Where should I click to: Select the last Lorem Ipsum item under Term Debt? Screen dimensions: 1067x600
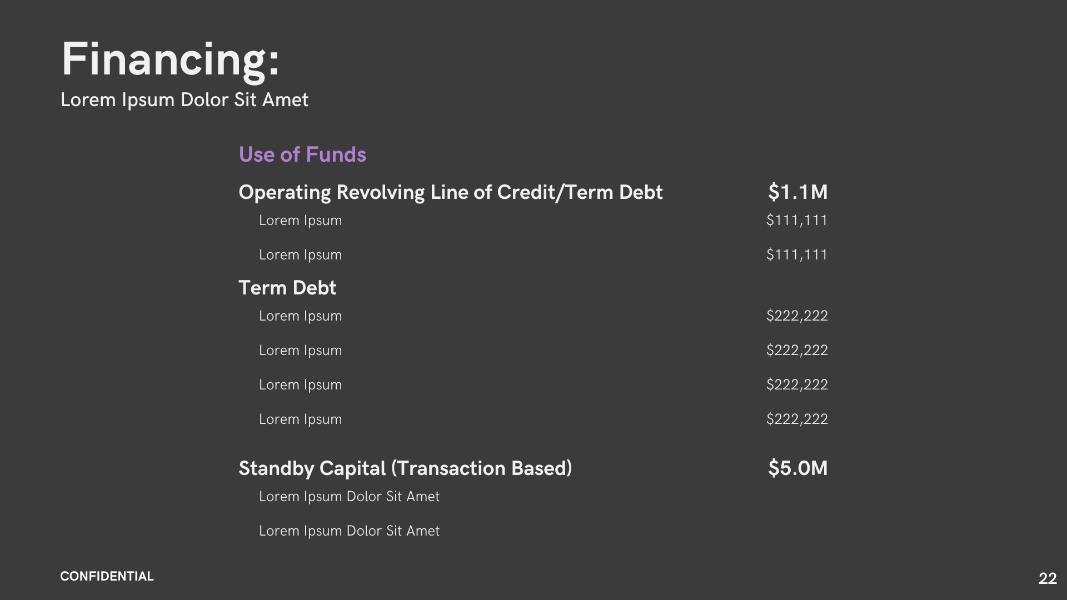tap(300, 419)
